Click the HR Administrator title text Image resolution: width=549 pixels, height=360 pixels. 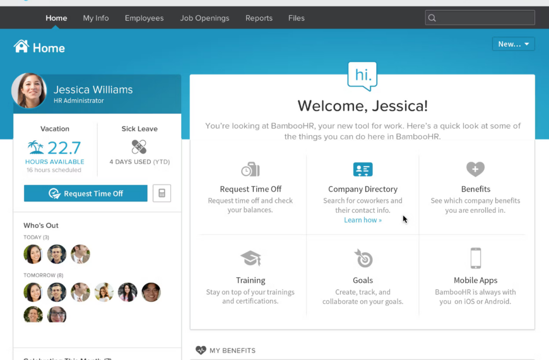click(79, 100)
